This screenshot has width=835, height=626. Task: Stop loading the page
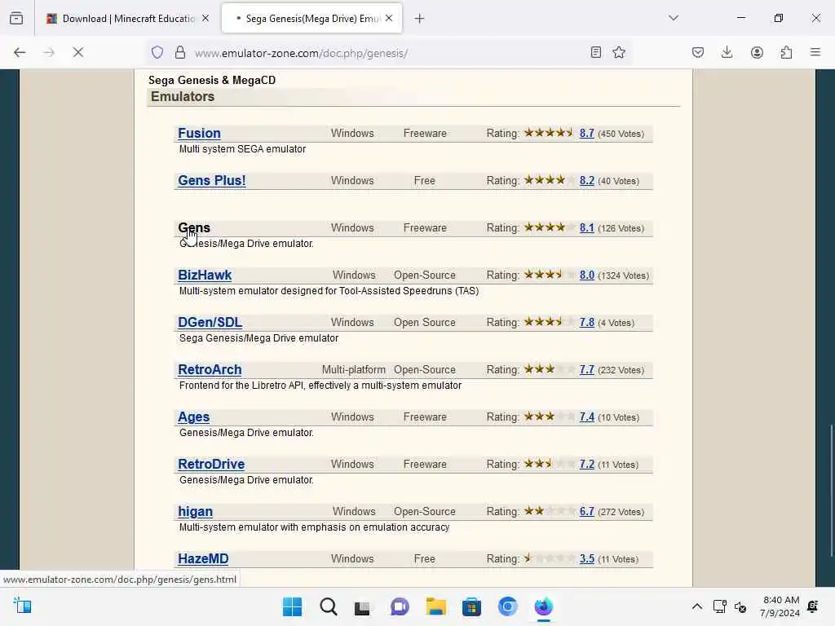(77, 52)
